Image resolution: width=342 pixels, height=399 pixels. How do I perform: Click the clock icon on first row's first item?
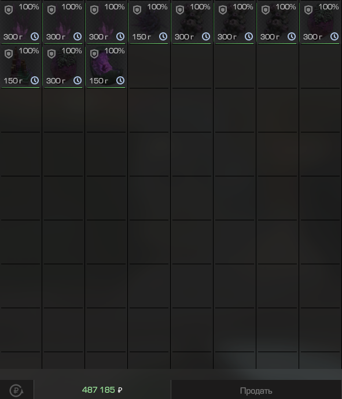pos(35,36)
